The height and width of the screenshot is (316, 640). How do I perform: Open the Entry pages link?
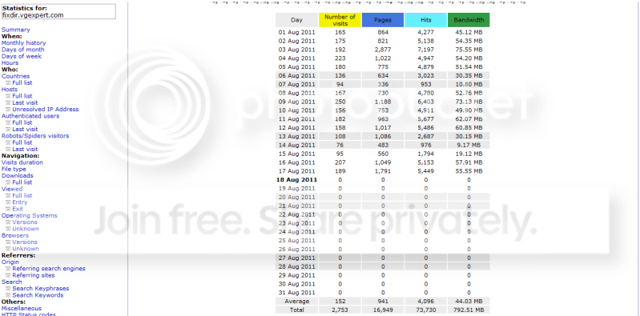(x=19, y=202)
